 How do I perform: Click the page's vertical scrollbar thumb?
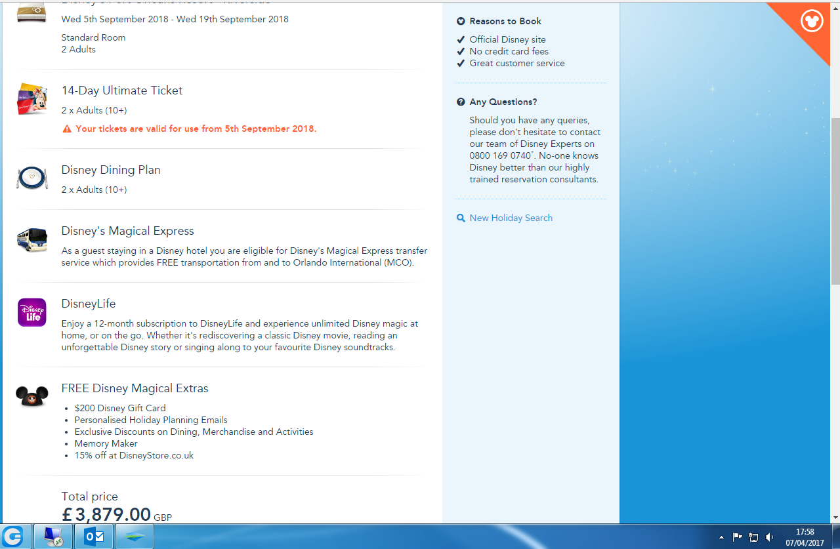coord(835,201)
